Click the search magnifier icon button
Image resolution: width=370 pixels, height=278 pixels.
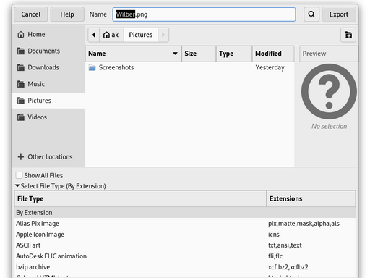(x=311, y=14)
